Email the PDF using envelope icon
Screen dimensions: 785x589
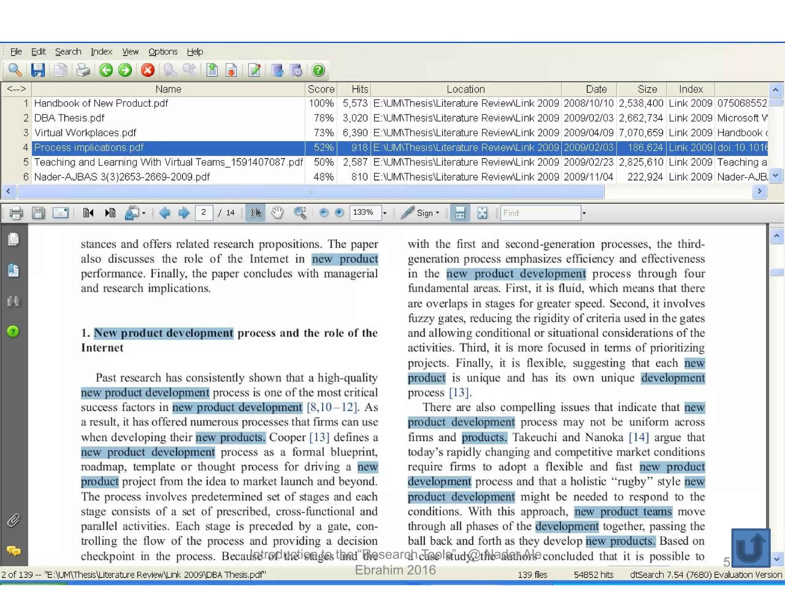(x=60, y=213)
